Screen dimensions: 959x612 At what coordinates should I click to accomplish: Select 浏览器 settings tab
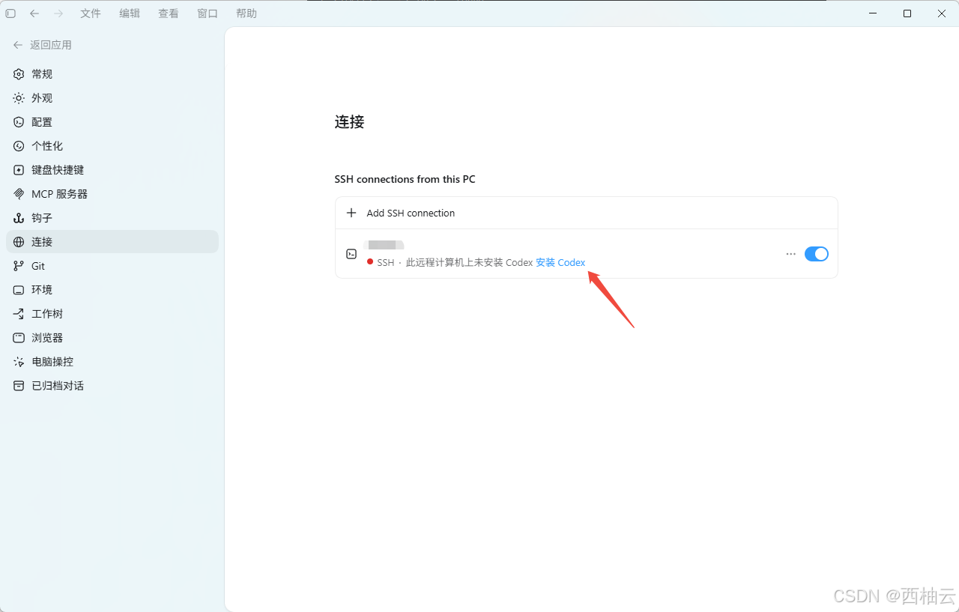112,338
